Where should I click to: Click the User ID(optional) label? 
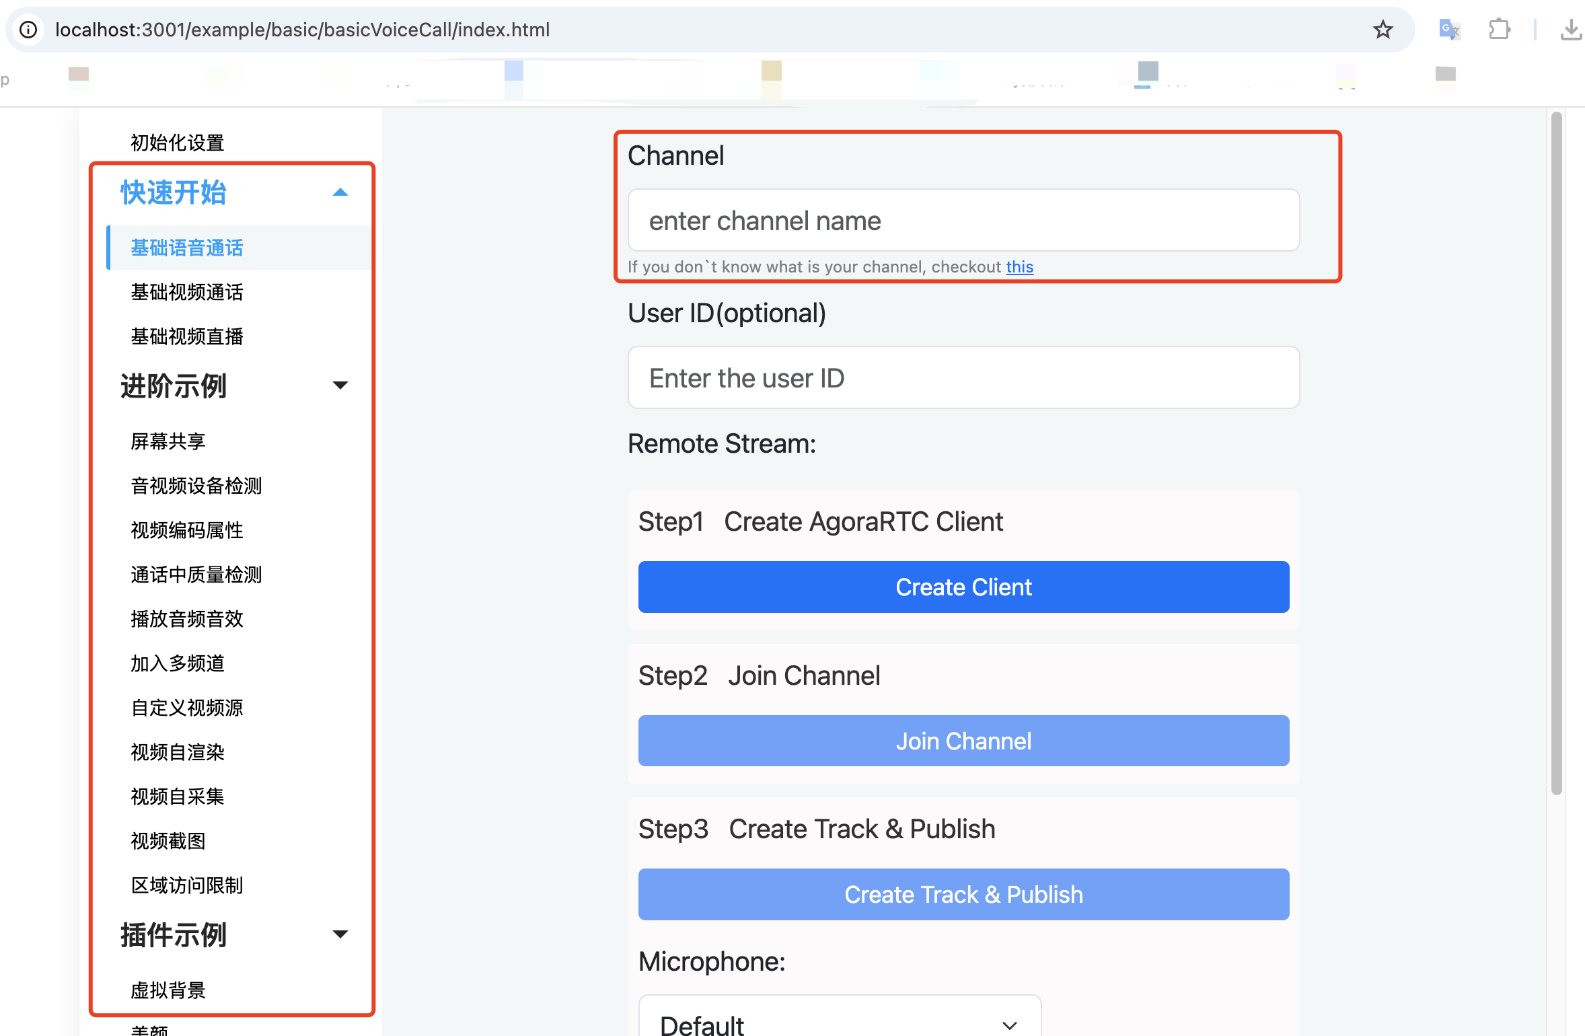(727, 313)
